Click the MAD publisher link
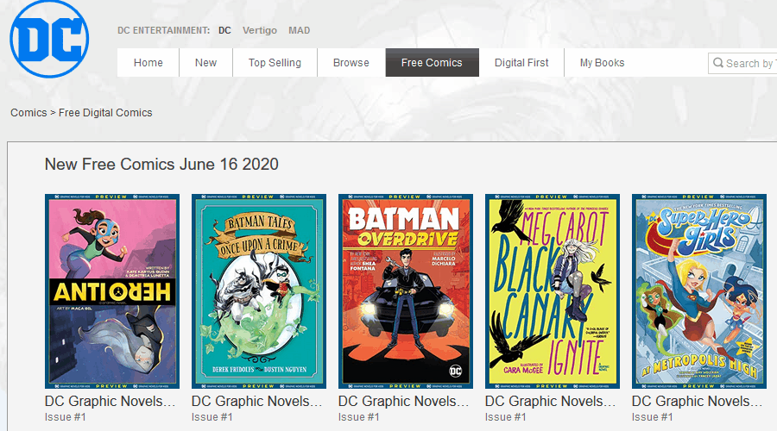 [x=300, y=30]
